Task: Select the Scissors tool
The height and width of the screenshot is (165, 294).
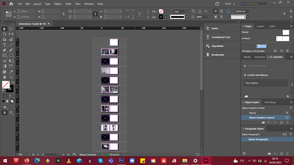Action: click(5, 61)
